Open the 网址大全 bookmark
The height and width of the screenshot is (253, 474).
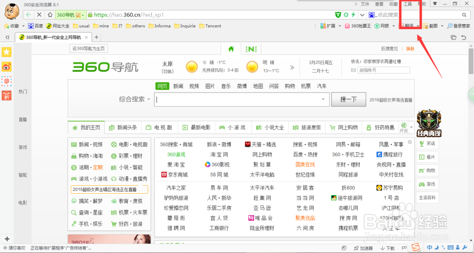click(58, 26)
